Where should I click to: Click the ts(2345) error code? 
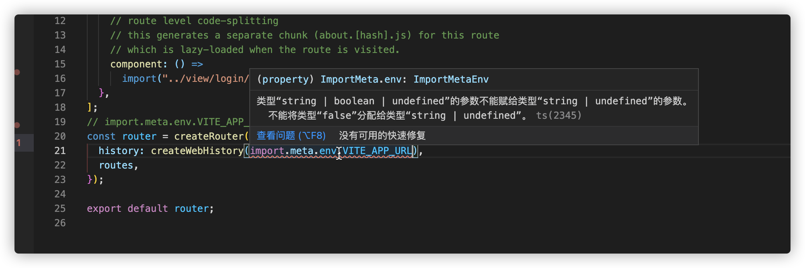[559, 116]
